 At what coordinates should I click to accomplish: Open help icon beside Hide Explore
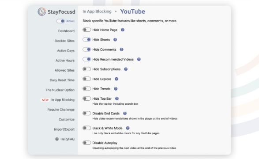click(116, 79)
